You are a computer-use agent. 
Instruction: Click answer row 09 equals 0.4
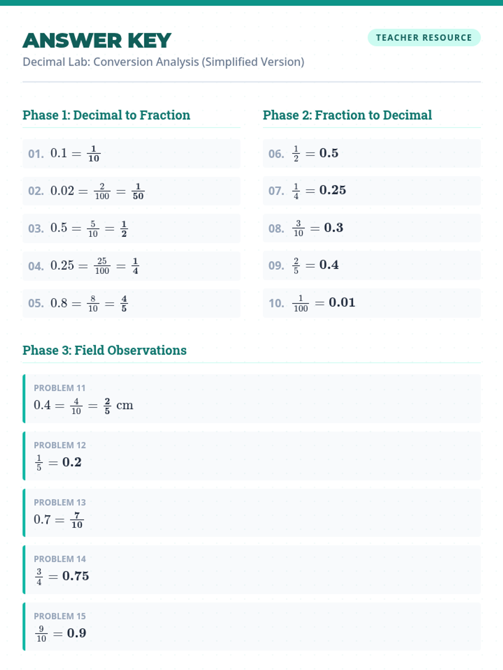pyautogui.click(x=371, y=265)
